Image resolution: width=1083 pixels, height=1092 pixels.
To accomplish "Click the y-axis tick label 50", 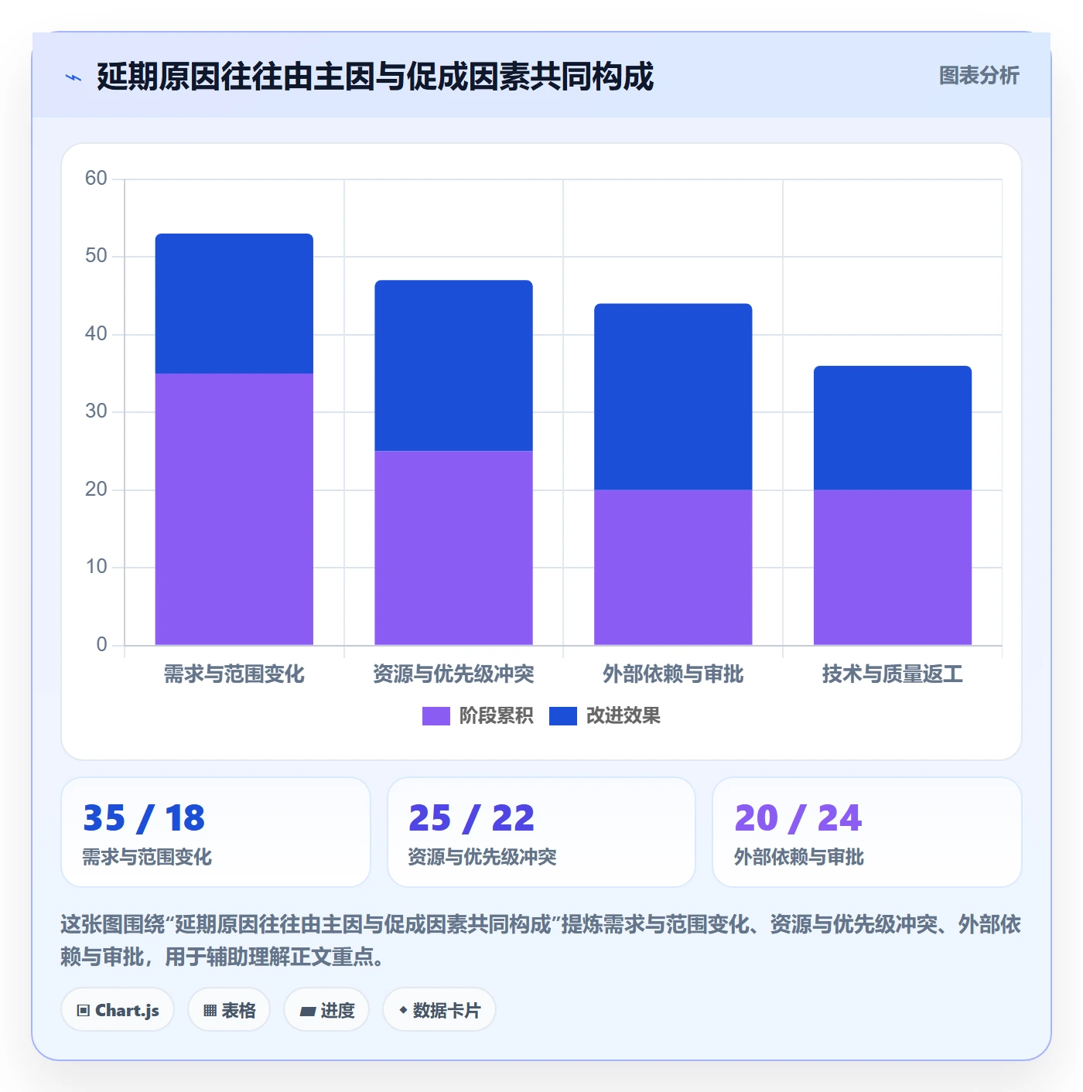I will (x=96, y=256).
